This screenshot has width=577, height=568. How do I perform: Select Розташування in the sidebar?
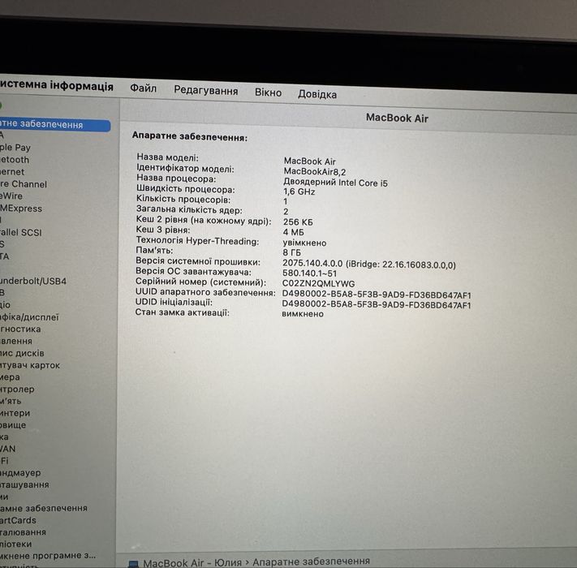point(24,484)
